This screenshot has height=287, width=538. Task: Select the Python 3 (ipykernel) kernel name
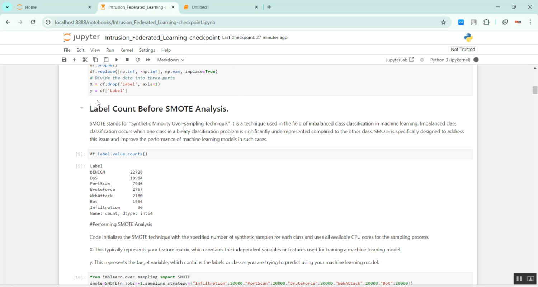point(450,60)
